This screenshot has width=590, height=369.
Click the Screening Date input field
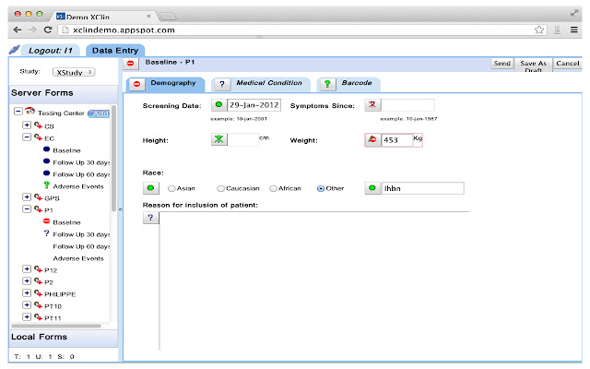click(254, 105)
